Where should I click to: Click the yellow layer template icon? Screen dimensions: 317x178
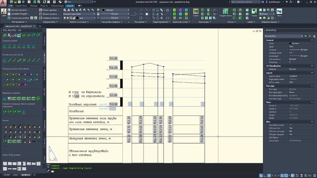pos(174,10)
